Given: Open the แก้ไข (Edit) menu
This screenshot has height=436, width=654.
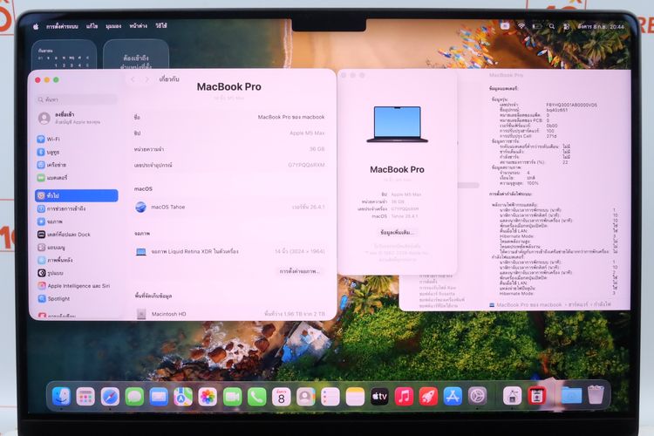Looking at the screenshot, I should click(92, 26).
